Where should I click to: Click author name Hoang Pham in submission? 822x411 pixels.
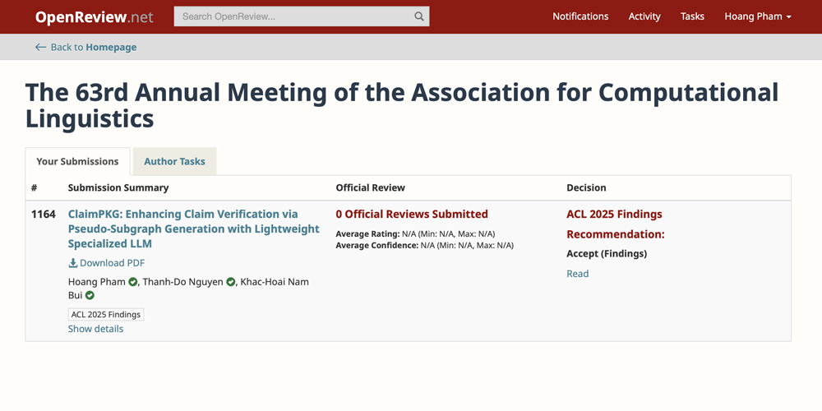point(97,282)
